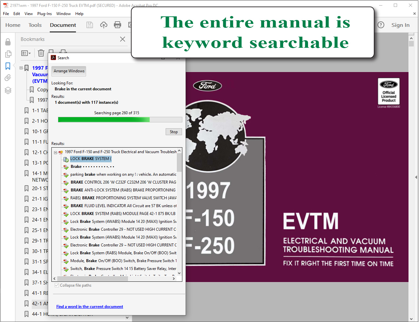Screen dimensions: 419x322
Task: Open the bookmark options dropdown menu
Action: click(x=26, y=53)
